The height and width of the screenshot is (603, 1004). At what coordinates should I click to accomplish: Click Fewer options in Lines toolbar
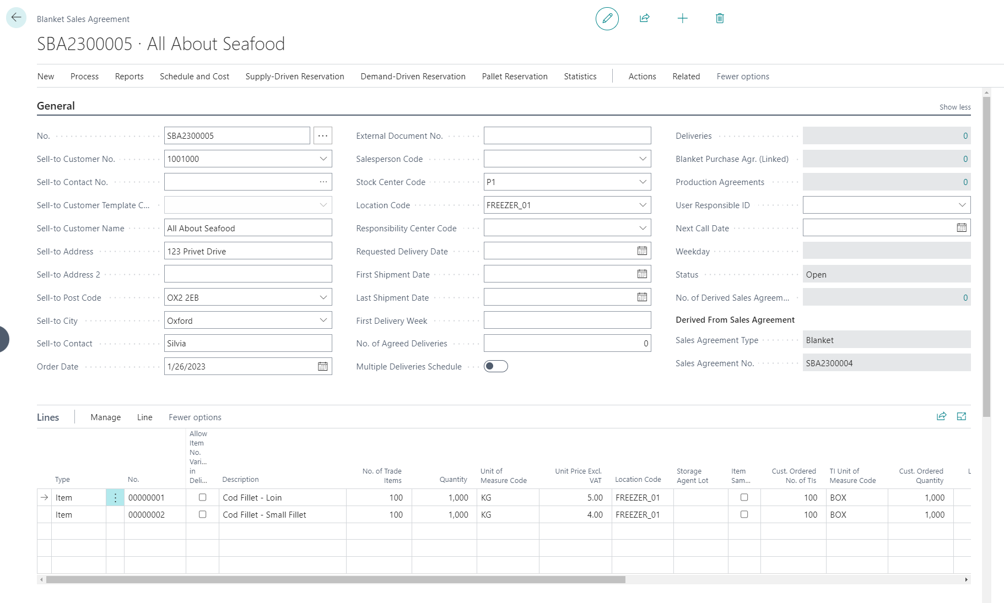pyautogui.click(x=195, y=417)
